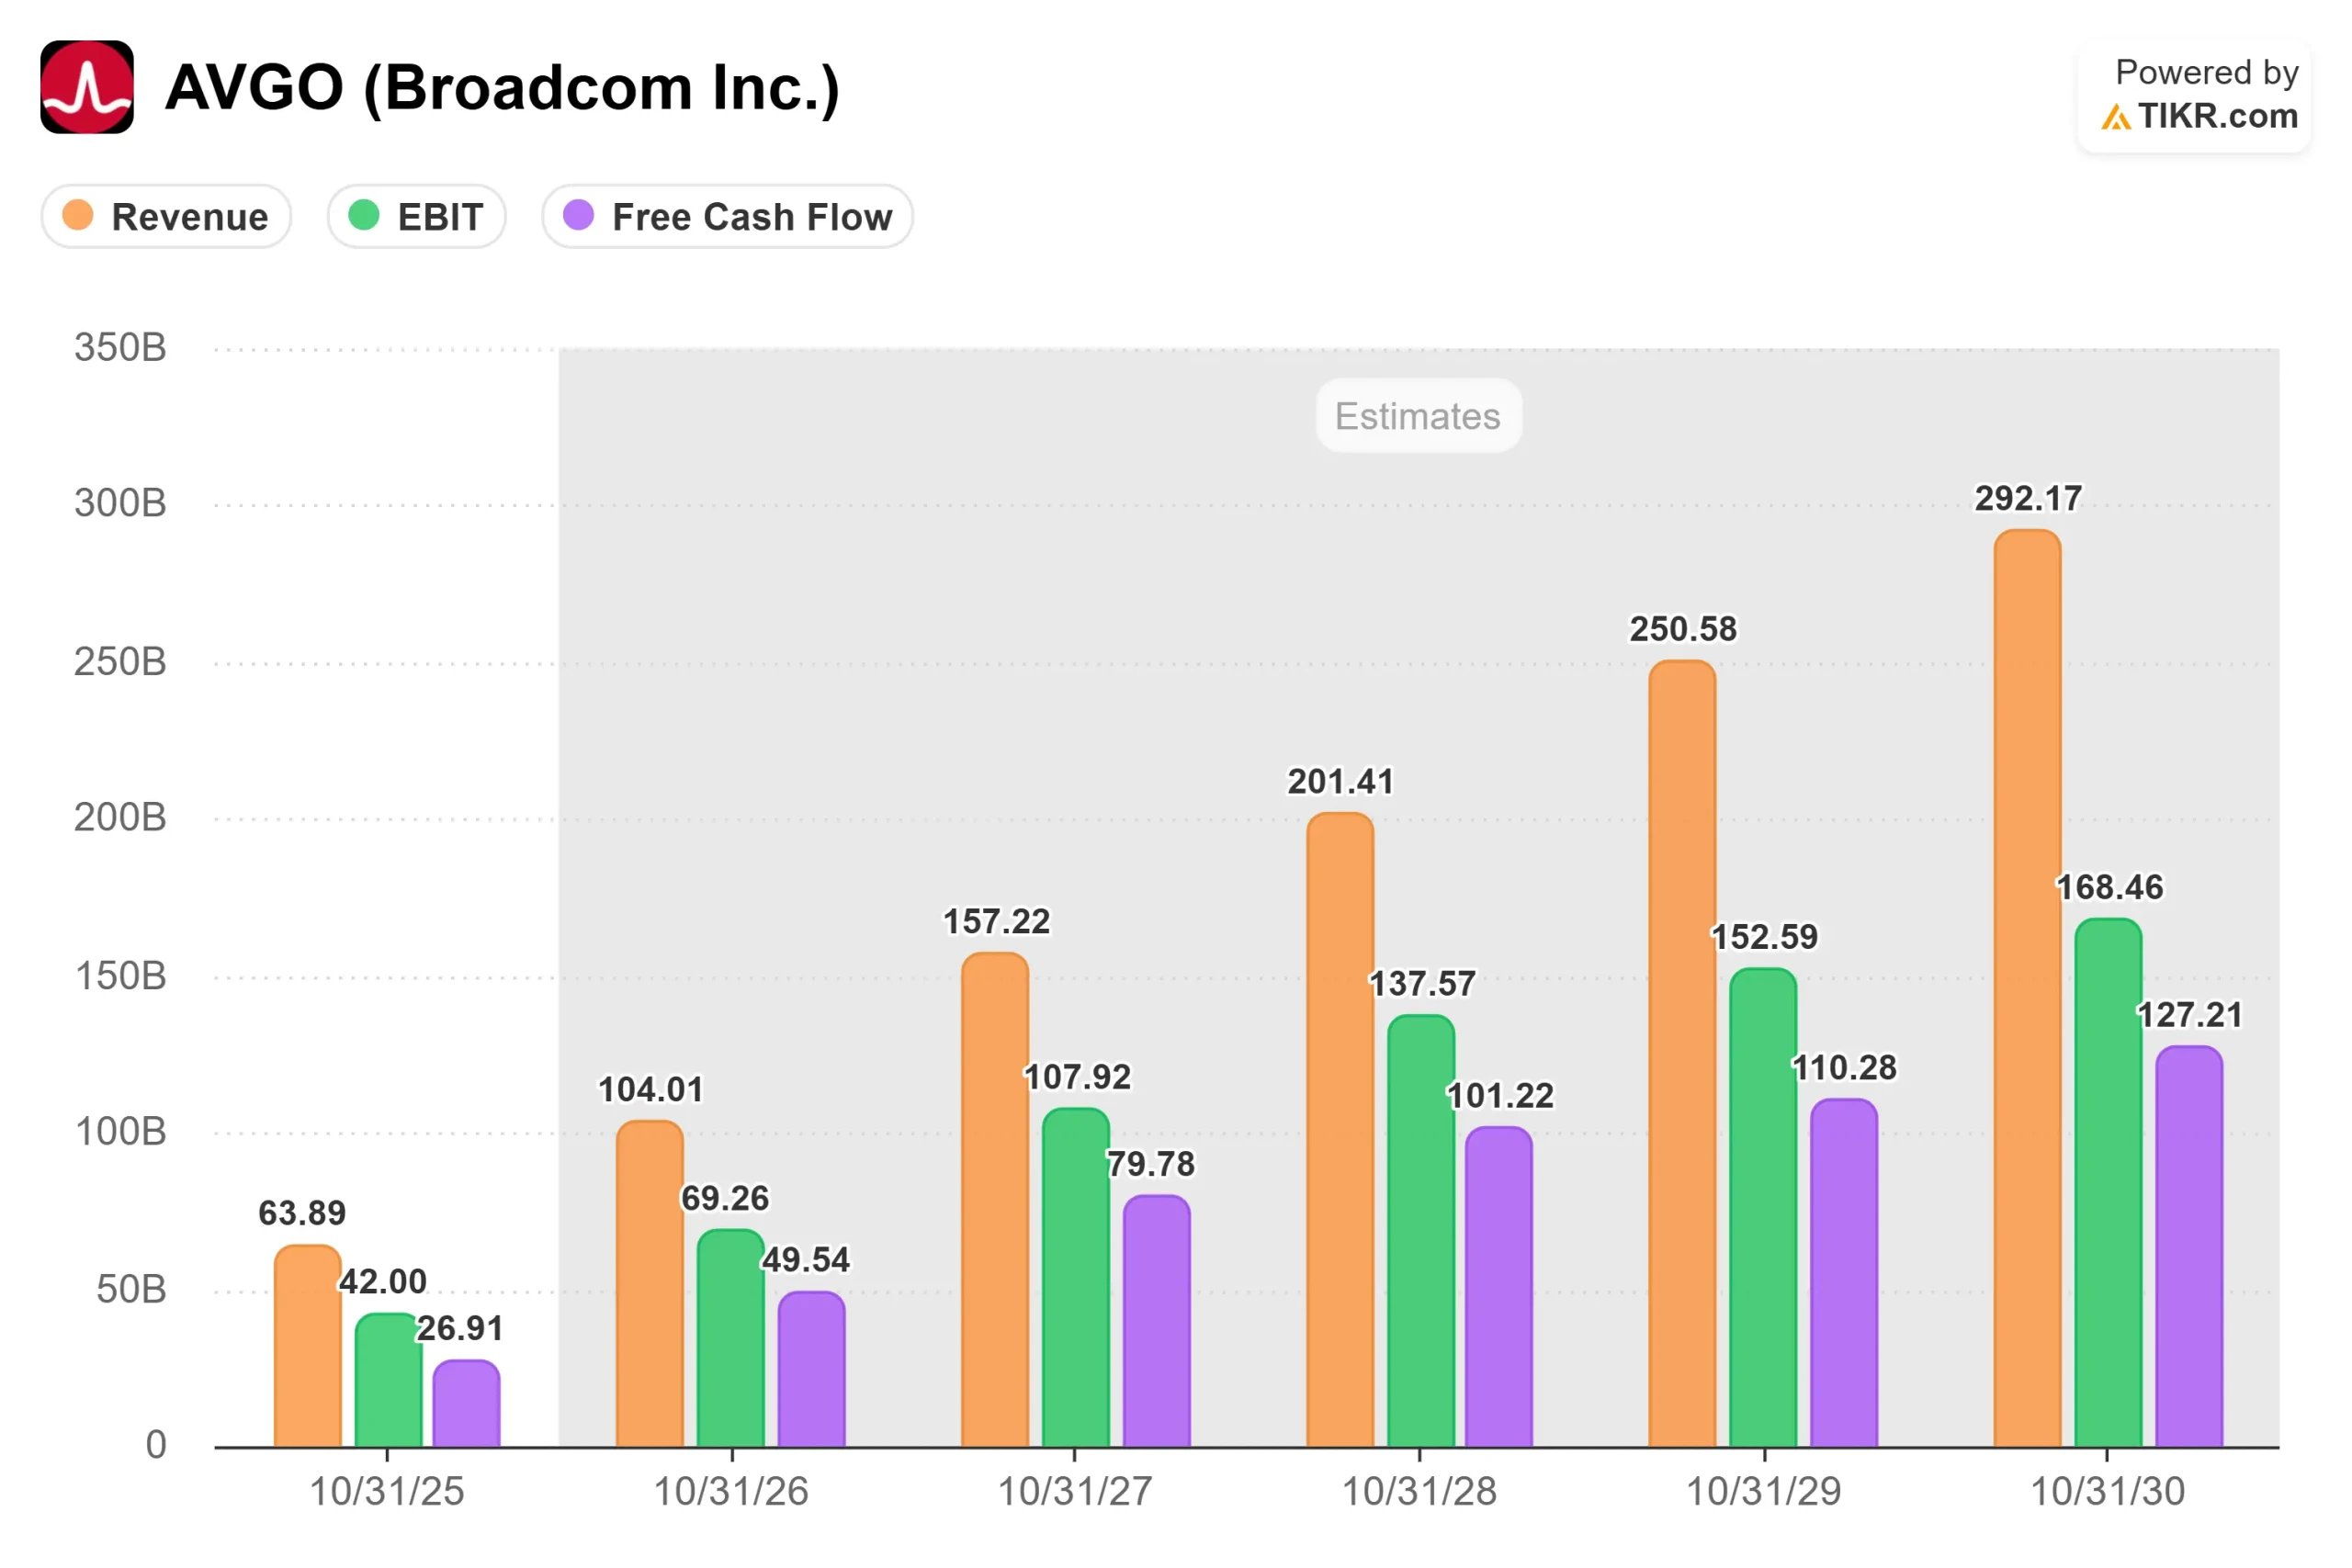Click the Broadcom red logo icon
The height and width of the screenshot is (1568, 2352).
coord(87,87)
